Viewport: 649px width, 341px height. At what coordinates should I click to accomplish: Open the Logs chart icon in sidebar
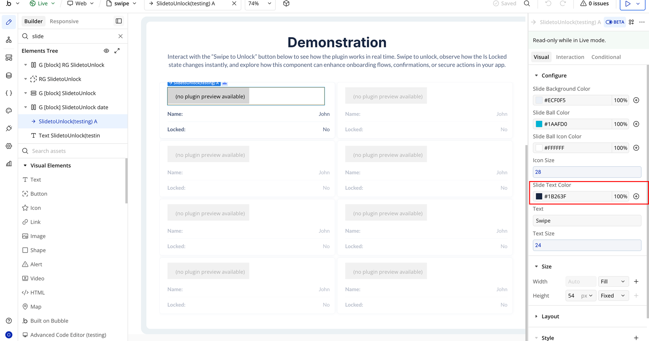click(9, 164)
